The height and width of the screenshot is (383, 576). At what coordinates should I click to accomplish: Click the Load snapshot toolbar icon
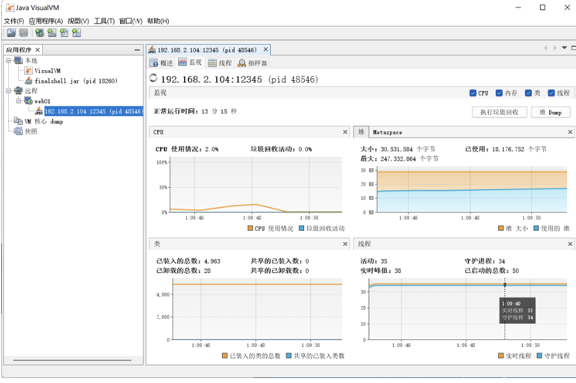click(x=11, y=33)
